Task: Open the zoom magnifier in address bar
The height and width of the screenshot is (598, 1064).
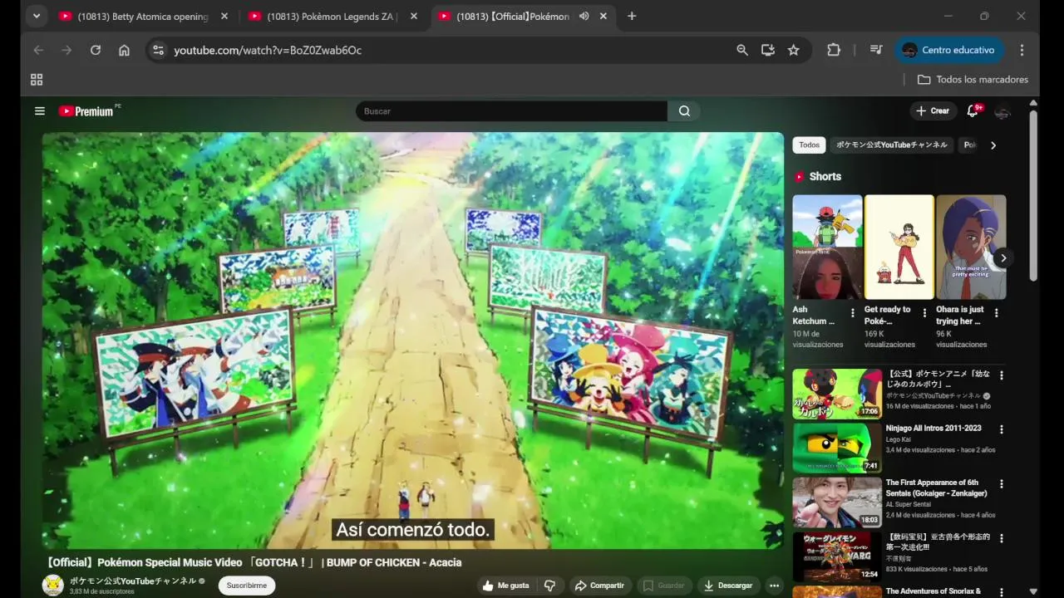Action: point(742,50)
